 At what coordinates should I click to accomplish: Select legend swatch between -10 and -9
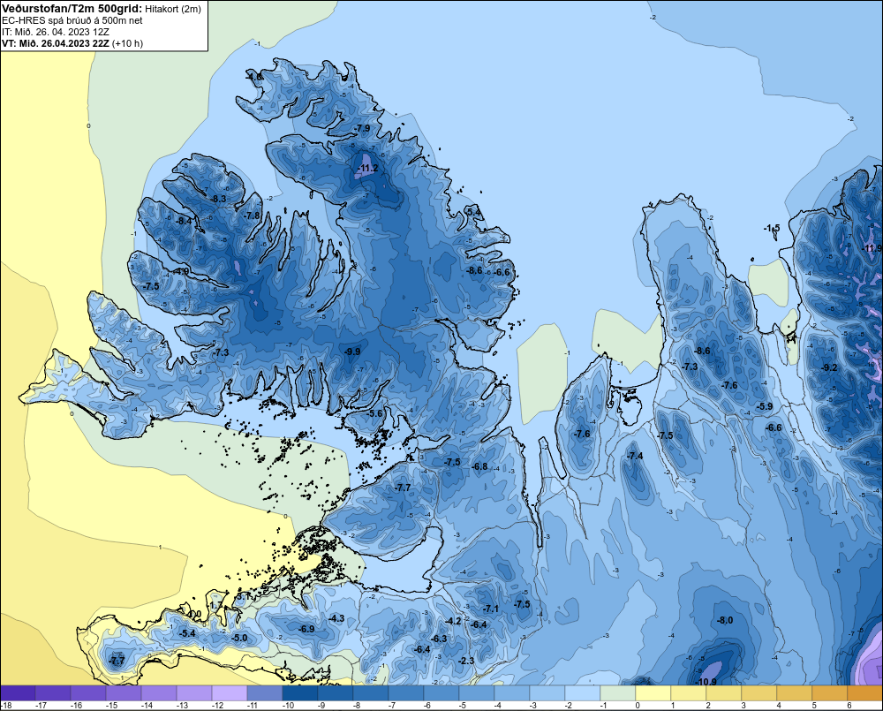tap(299, 693)
